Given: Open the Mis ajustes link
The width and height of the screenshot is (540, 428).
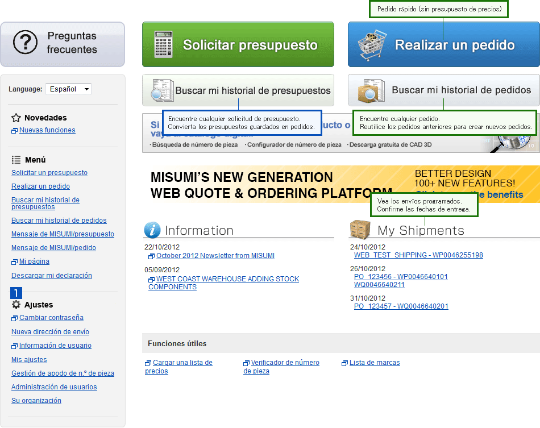Looking at the screenshot, I should coord(29,359).
